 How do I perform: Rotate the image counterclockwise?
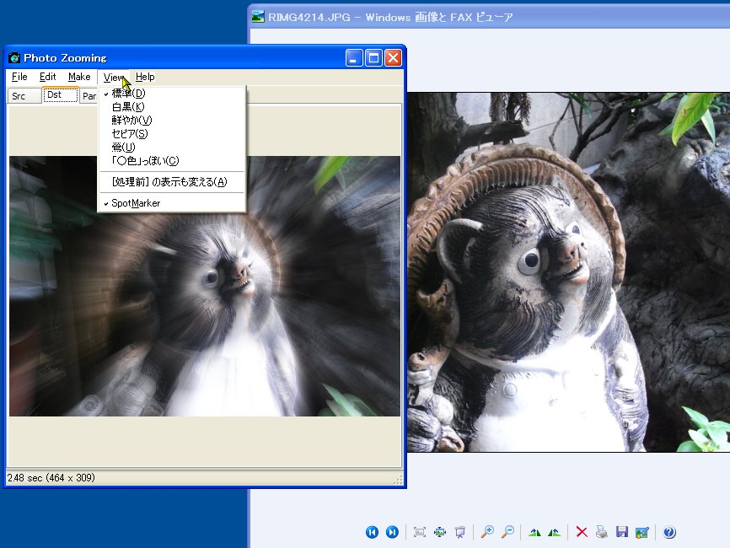[554, 532]
